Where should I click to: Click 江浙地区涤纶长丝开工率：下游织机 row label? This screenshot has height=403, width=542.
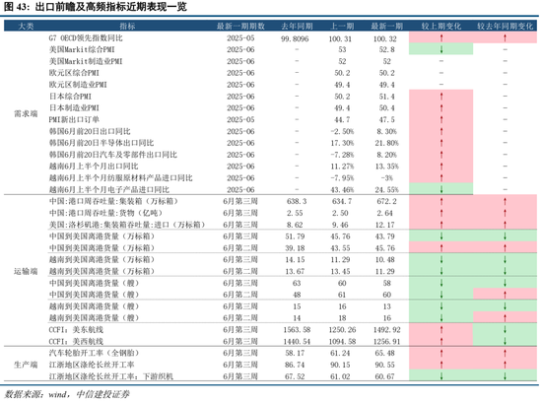[x=111, y=376]
